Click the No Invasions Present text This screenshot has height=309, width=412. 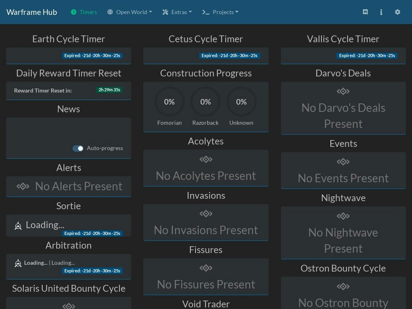tap(206, 230)
